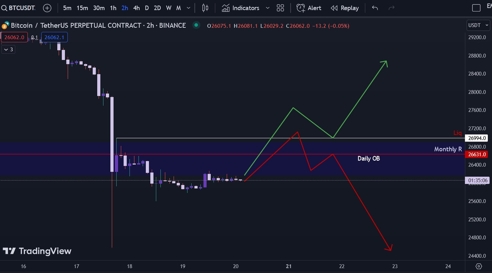Click the blue 26062.1 buy price button
Viewport: 492px width, 273px height.
[x=55, y=38]
